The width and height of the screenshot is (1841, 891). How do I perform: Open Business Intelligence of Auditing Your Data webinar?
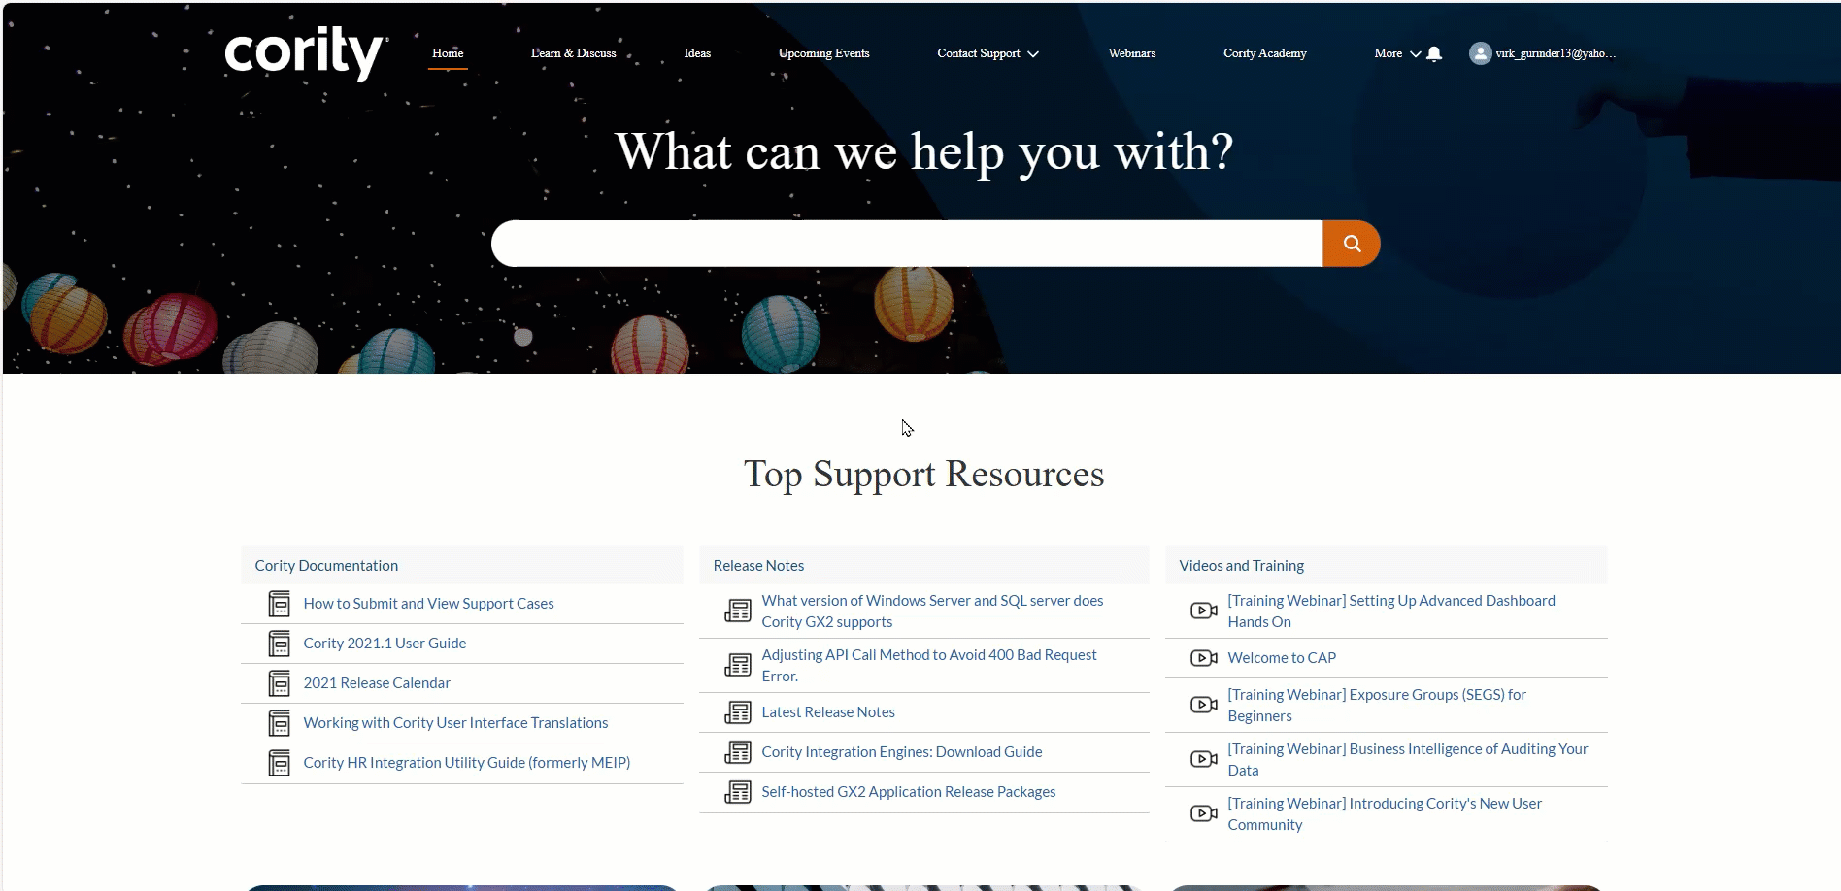[1408, 760]
